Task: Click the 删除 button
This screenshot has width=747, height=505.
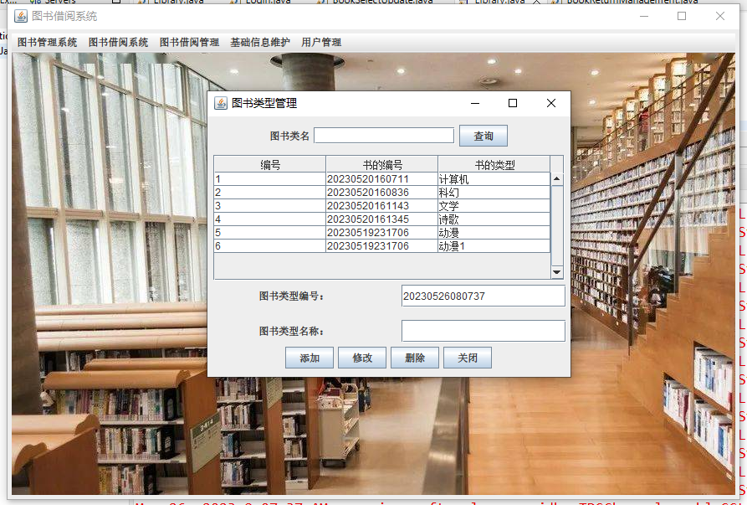Action: click(414, 358)
